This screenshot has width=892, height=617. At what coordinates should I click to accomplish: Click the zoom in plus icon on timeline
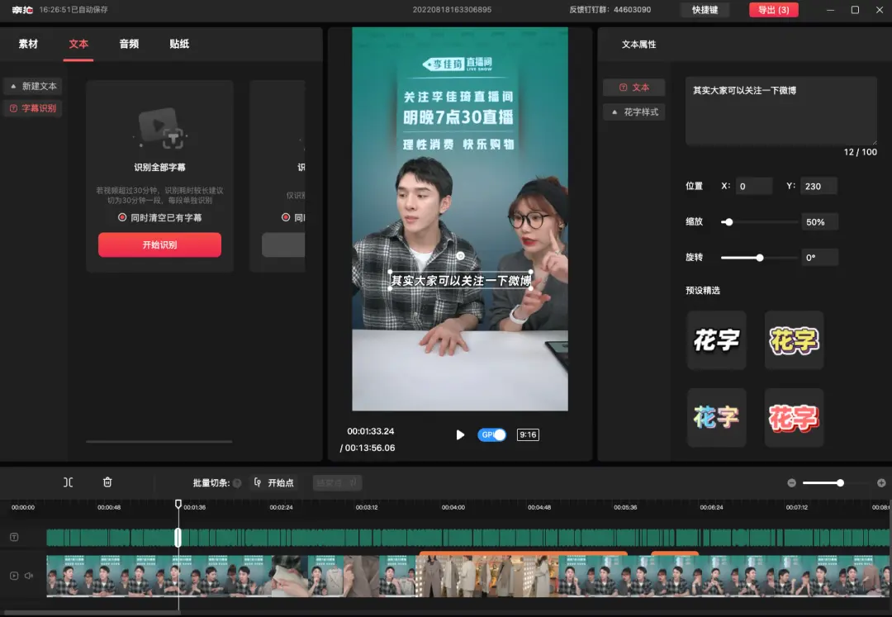[881, 482]
